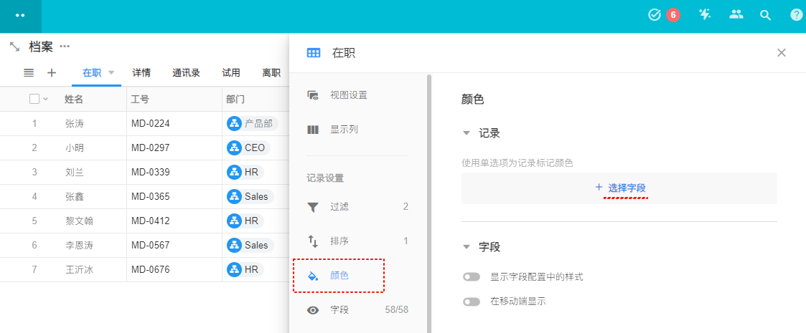
Task: Open the 档案 more options ellipsis
Action: click(x=65, y=47)
